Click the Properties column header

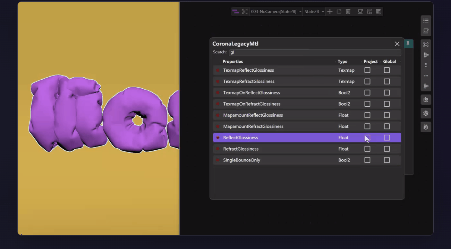pyautogui.click(x=232, y=62)
